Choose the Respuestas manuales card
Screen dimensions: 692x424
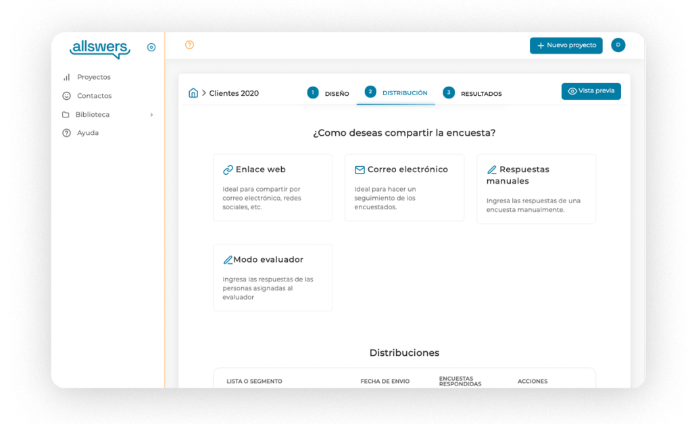(536, 188)
